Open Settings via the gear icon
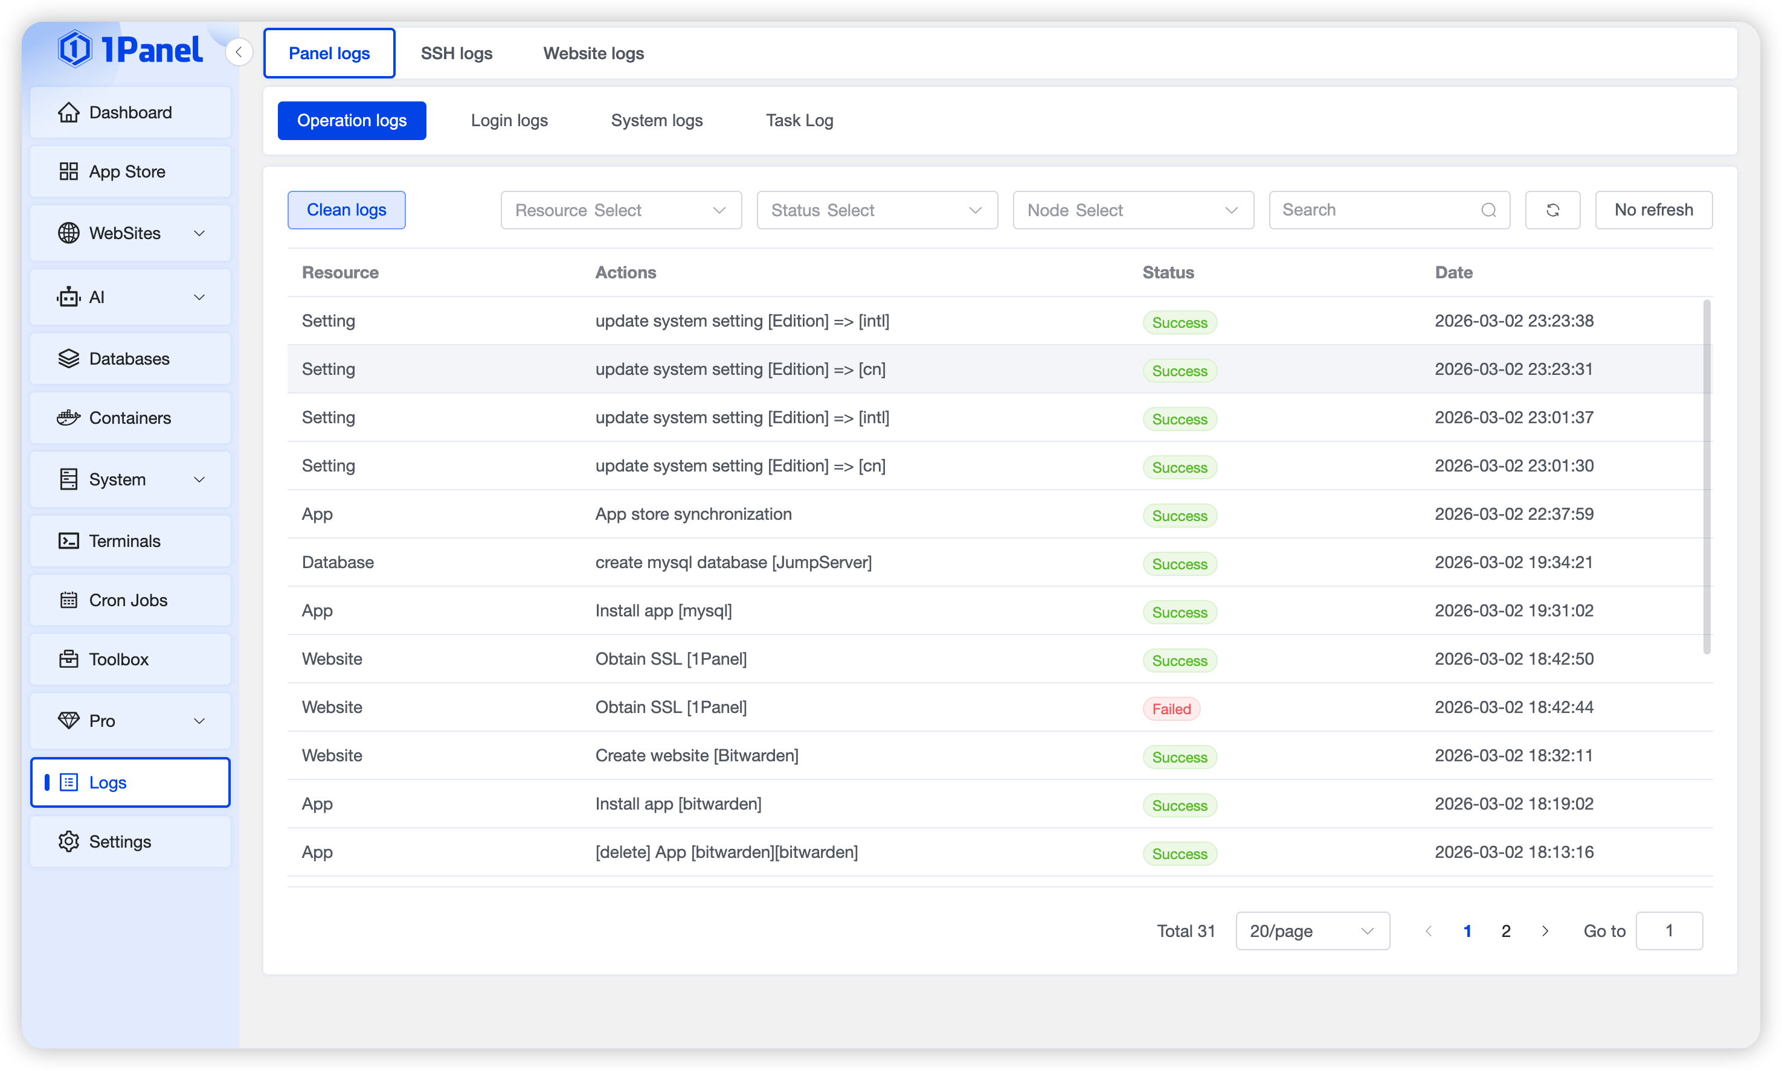 tap(69, 842)
